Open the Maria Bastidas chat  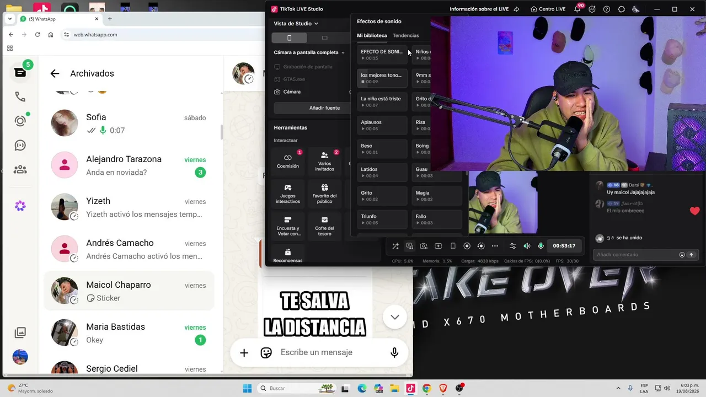pyautogui.click(x=129, y=333)
